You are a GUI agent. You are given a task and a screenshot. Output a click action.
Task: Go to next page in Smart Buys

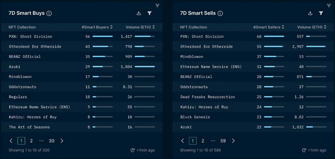(x=62, y=141)
